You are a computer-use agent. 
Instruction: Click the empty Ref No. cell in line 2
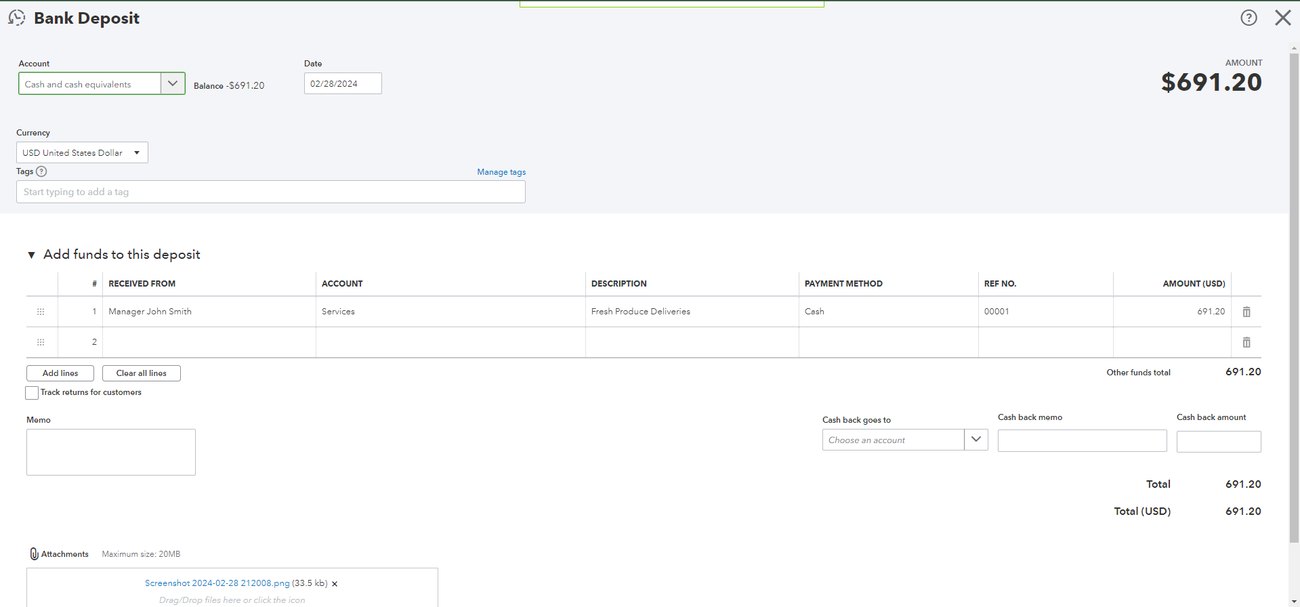coord(1046,342)
